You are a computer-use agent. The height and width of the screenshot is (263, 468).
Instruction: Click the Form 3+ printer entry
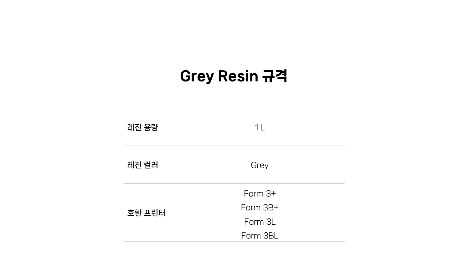260,194
